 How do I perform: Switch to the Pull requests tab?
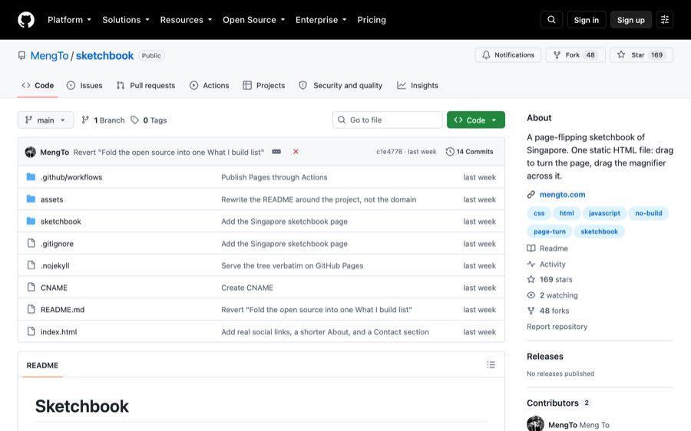(x=145, y=85)
